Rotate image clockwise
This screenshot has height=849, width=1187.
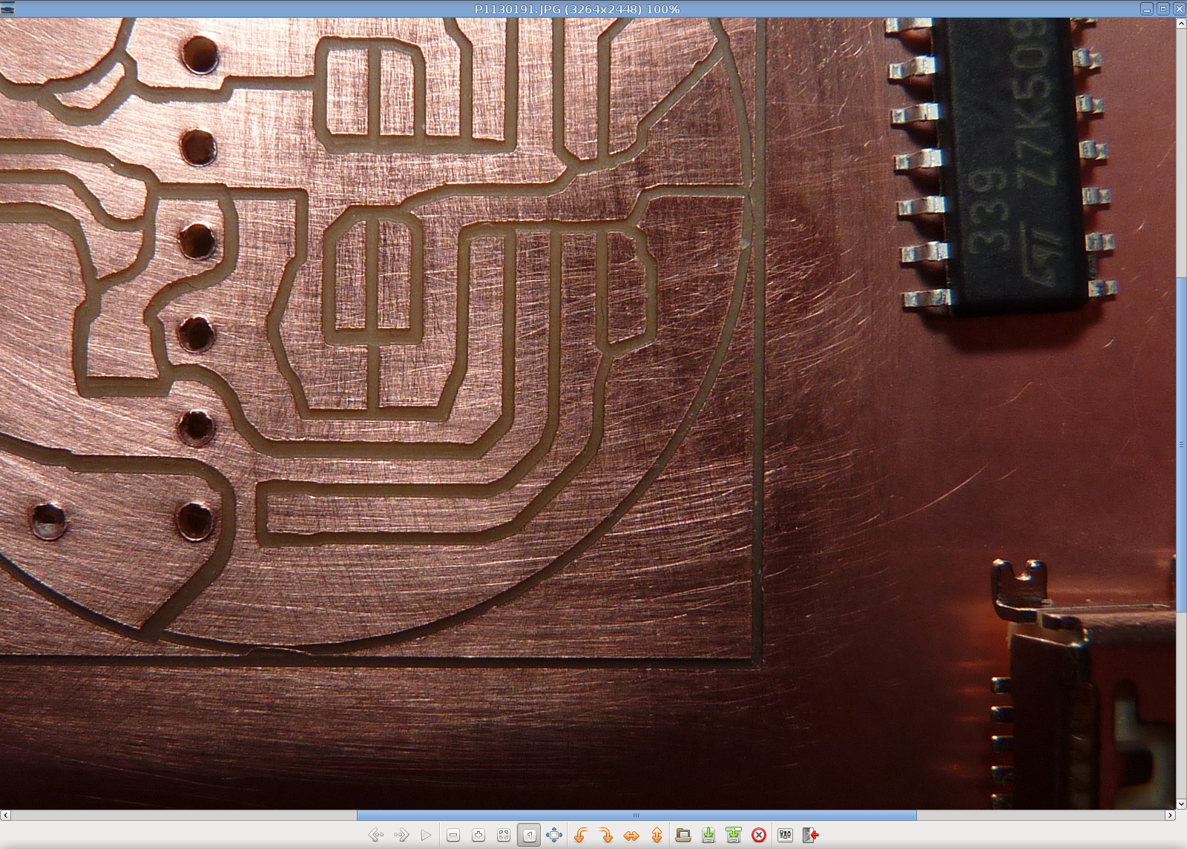606,836
